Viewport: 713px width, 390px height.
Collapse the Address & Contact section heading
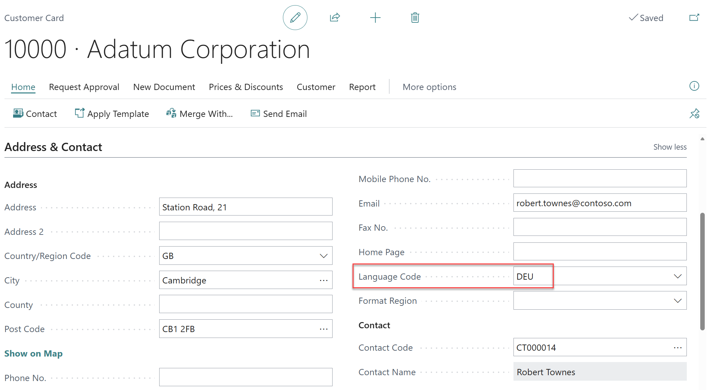[x=53, y=147]
